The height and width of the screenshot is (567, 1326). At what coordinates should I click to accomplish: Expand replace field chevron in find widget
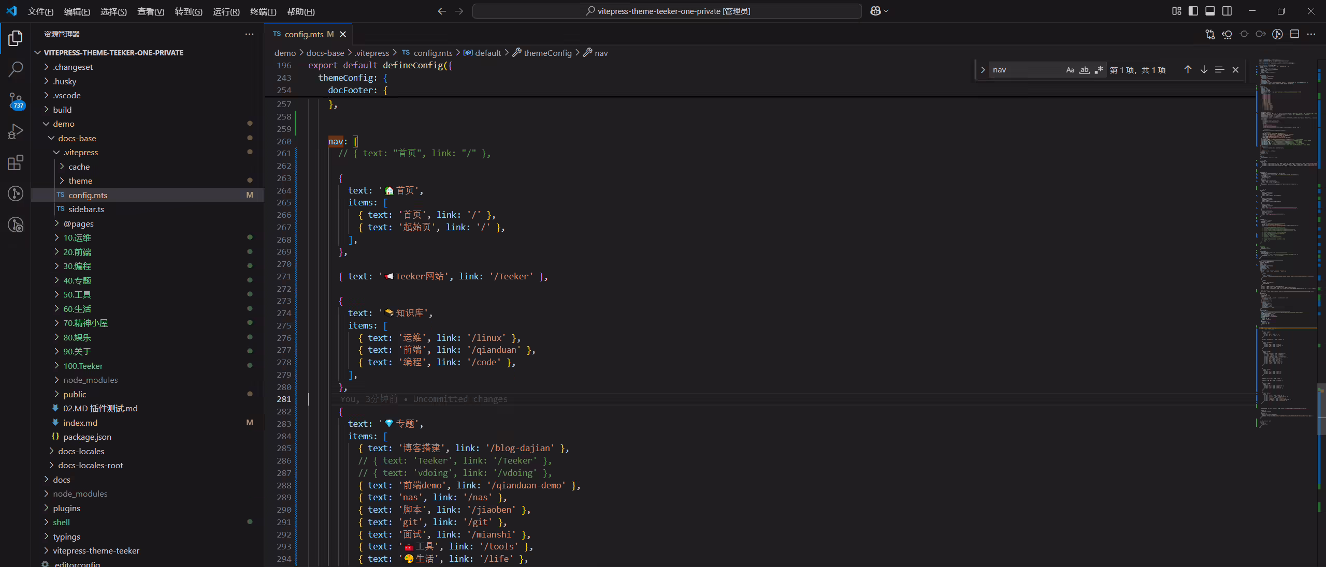point(982,70)
